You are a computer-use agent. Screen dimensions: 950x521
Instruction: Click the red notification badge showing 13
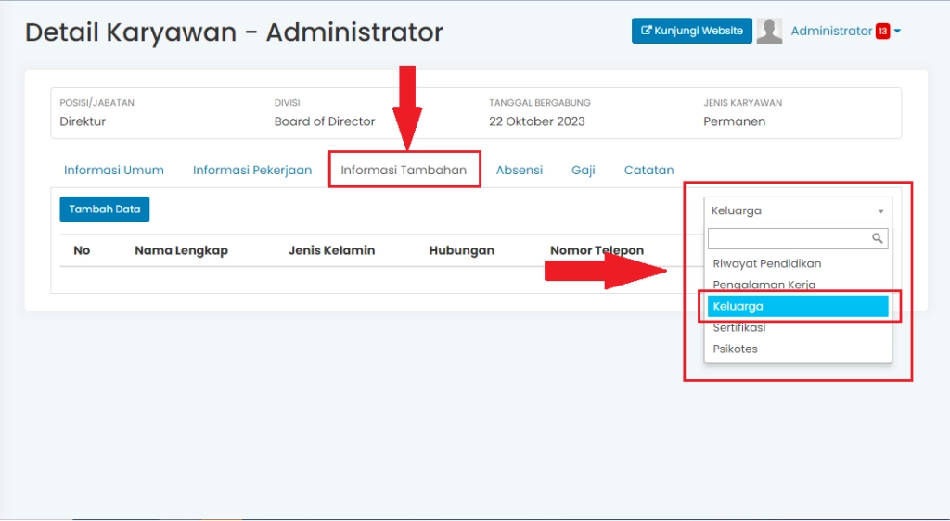pos(882,32)
